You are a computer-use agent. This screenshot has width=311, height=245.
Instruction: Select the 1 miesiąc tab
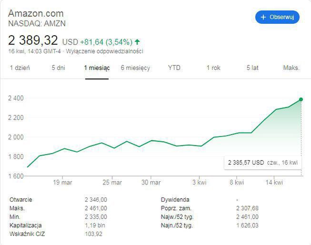pos(97,68)
